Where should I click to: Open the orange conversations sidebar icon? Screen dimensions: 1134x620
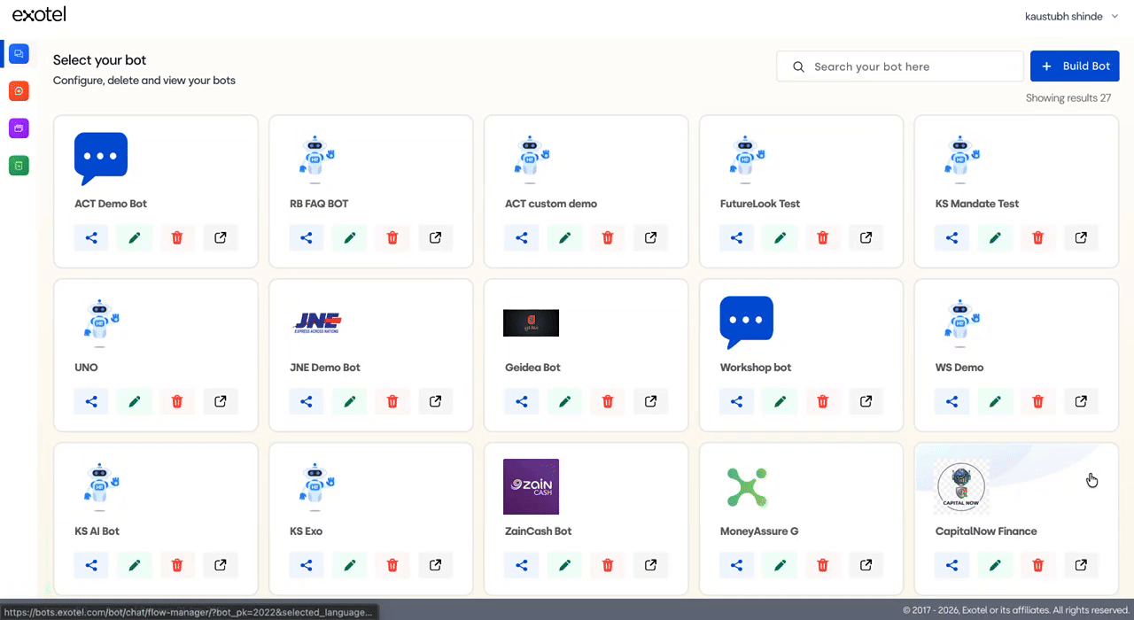19,90
